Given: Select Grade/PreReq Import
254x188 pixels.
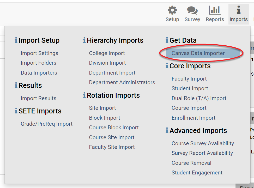Looking at the screenshot, I should pos(47,124).
